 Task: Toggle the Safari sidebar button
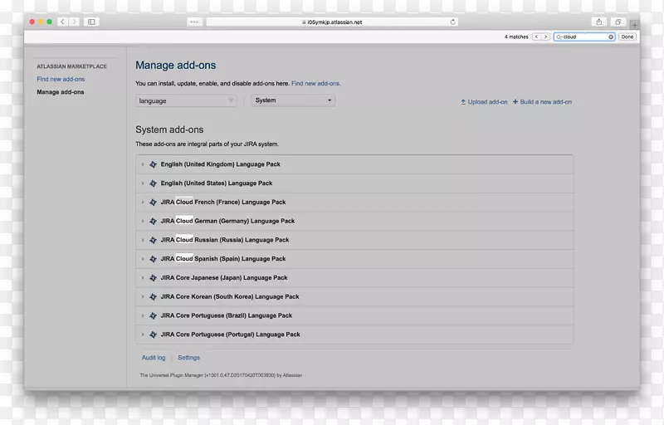(x=91, y=22)
